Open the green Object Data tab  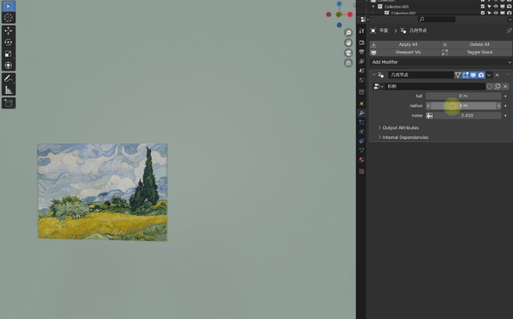pos(361,150)
